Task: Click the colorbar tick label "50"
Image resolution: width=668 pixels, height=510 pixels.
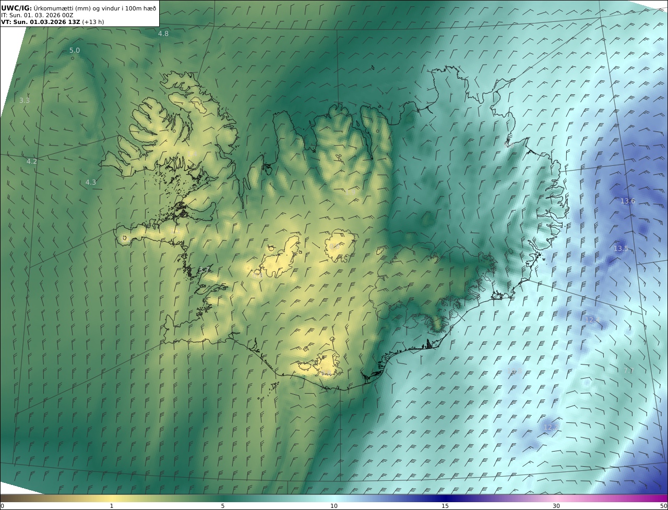Action: [x=664, y=506]
